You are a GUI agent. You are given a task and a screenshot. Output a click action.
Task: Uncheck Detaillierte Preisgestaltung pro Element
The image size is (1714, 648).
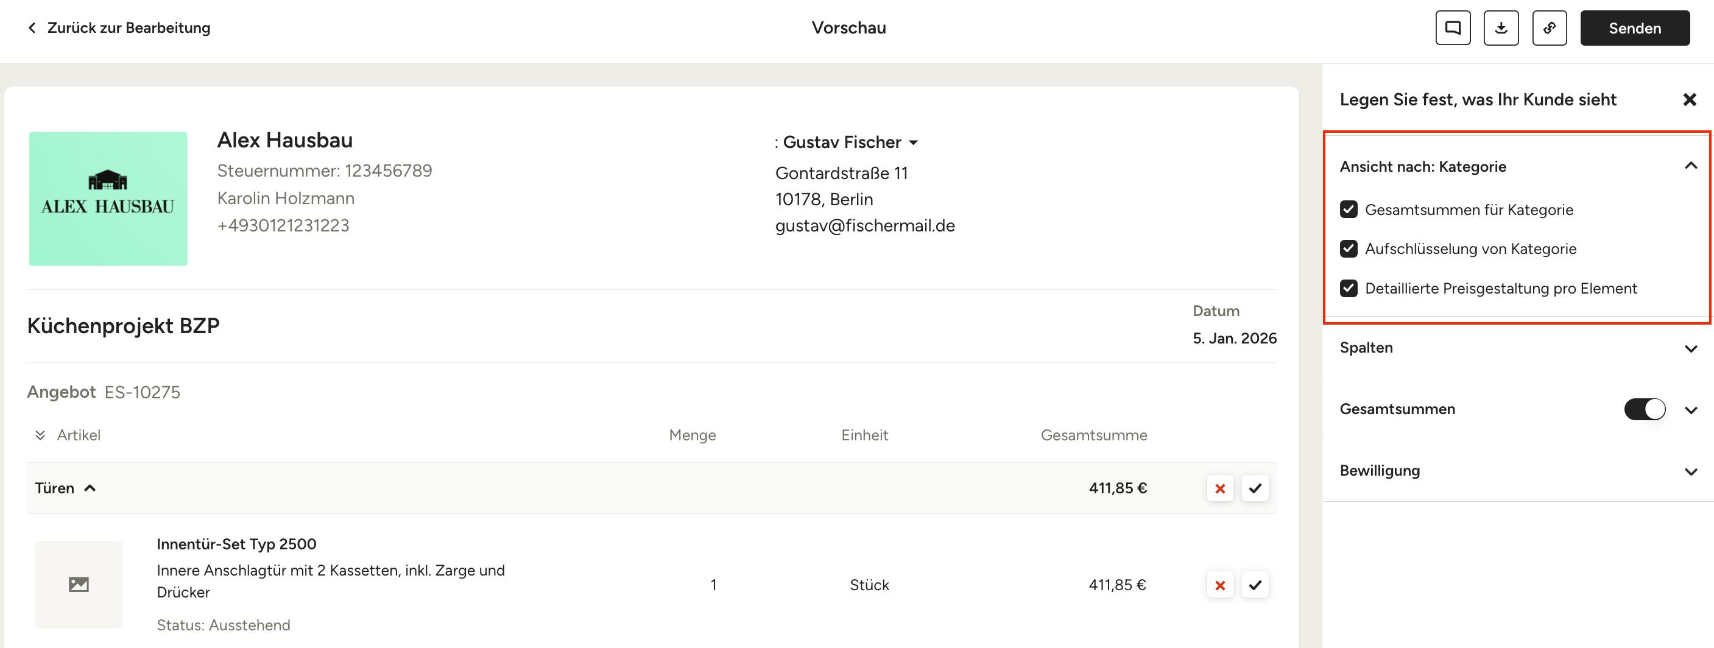[x=1349, y=288]
